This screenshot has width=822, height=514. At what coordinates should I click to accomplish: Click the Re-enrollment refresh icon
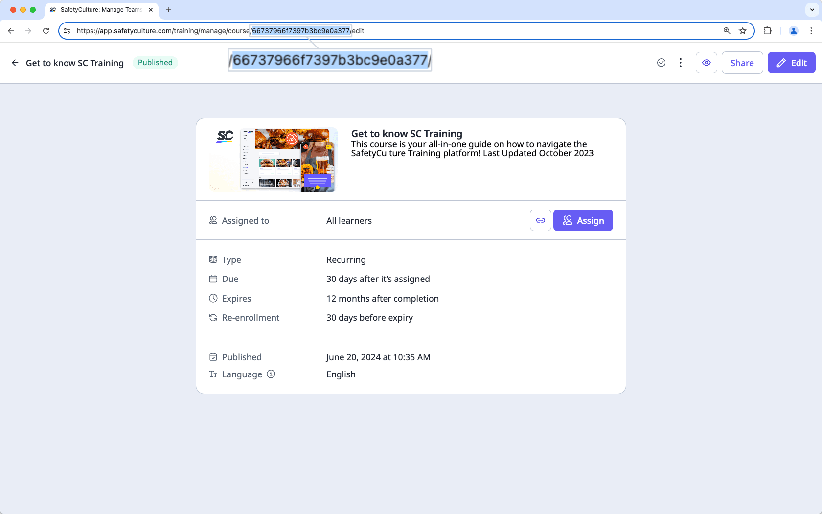coord(213,317)
